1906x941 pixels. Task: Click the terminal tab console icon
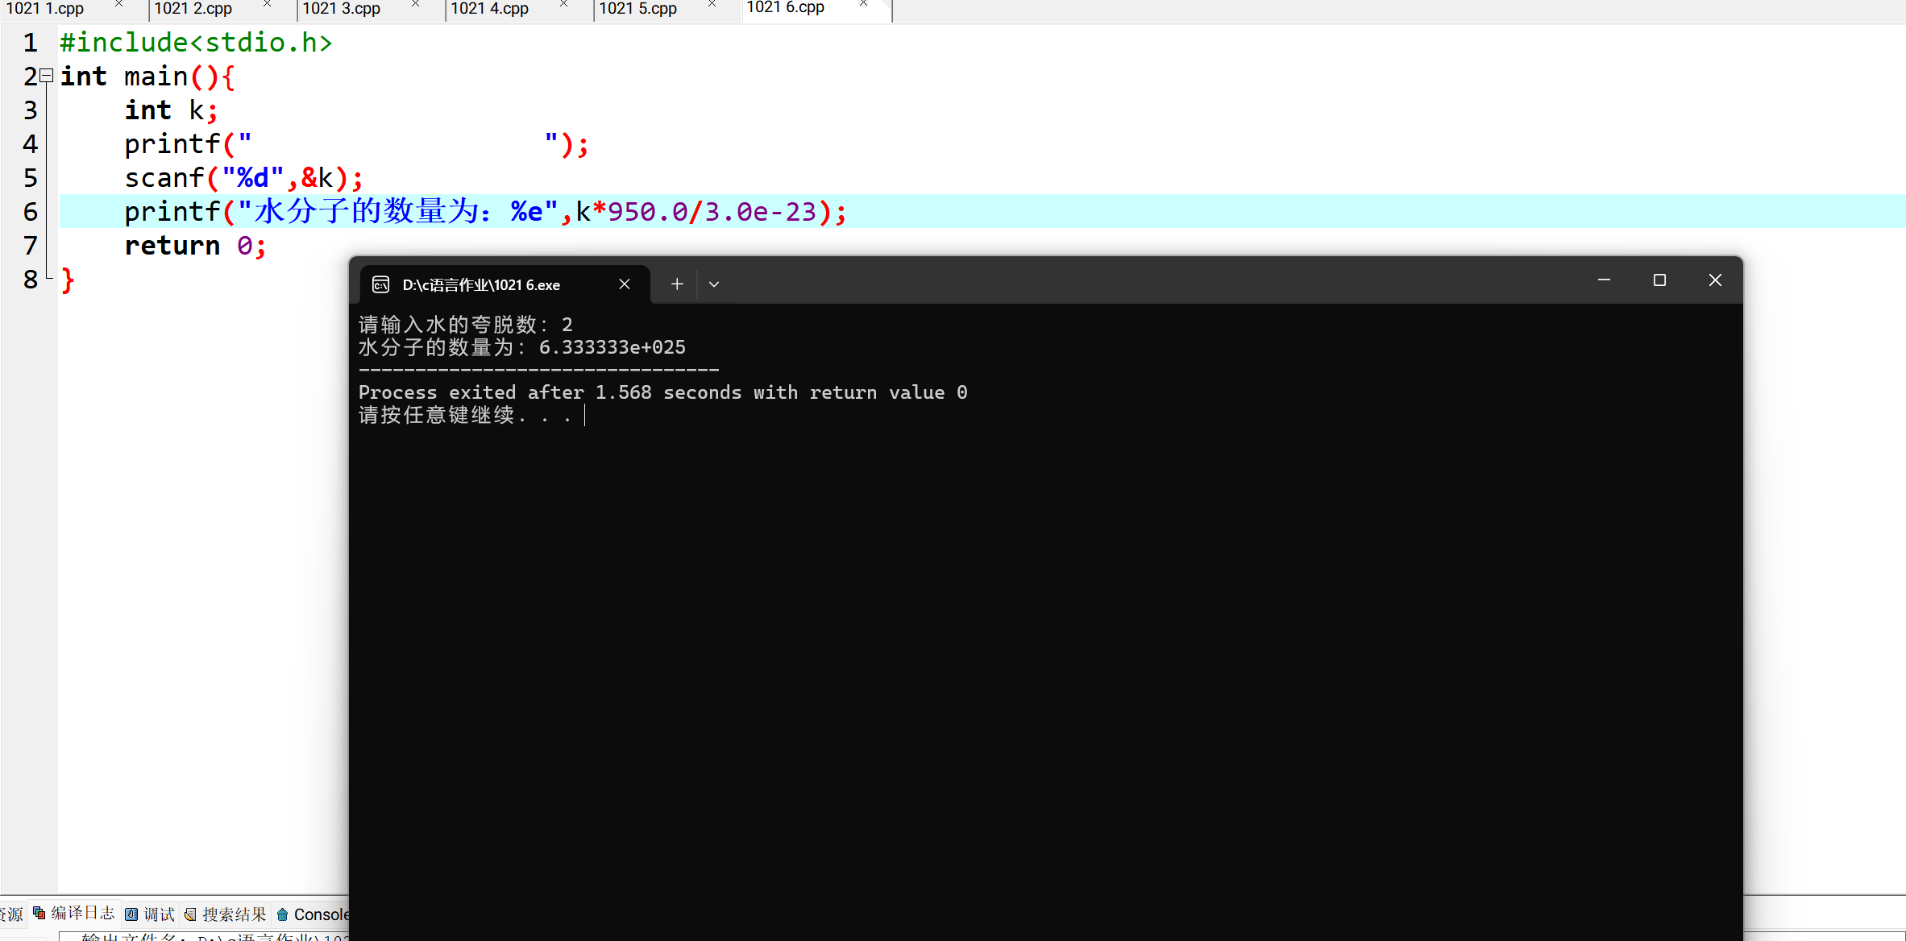380,284
